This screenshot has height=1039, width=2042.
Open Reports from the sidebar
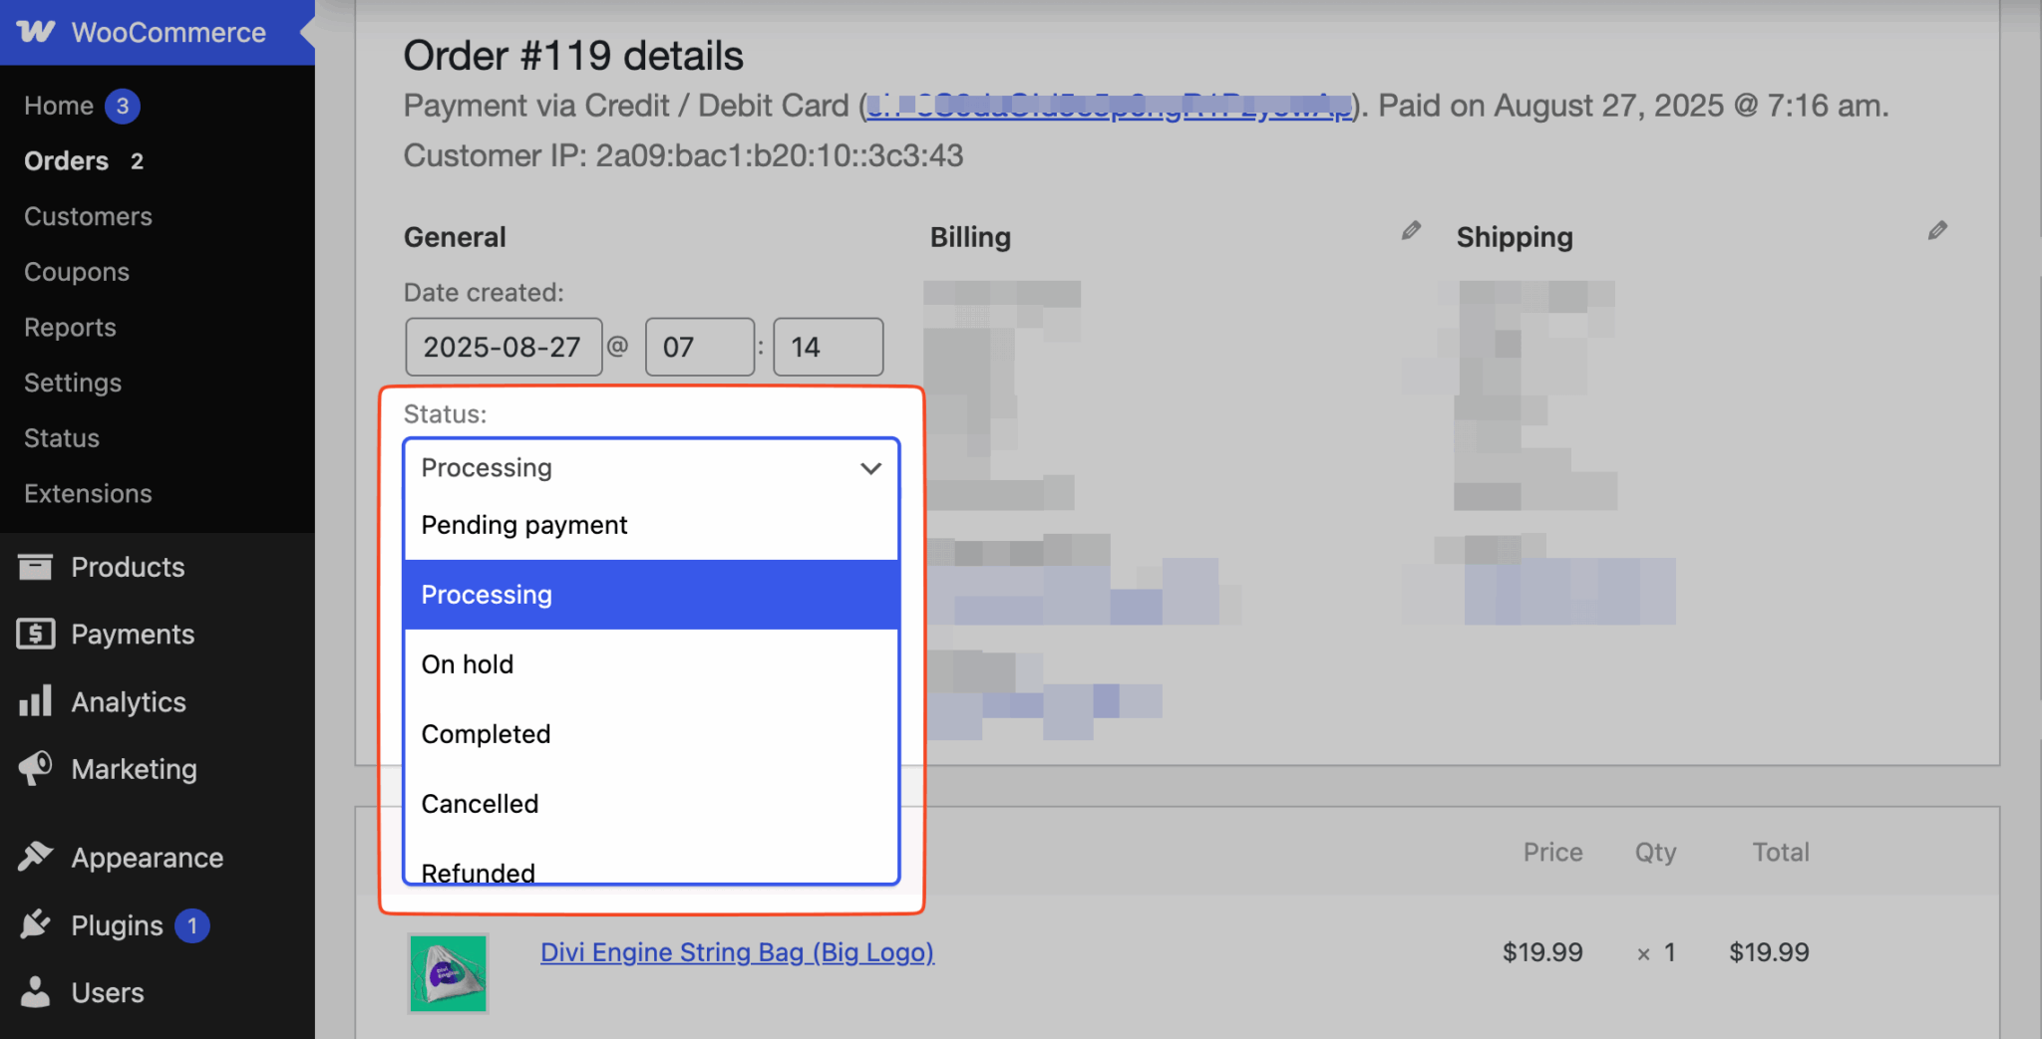[69, 327]
